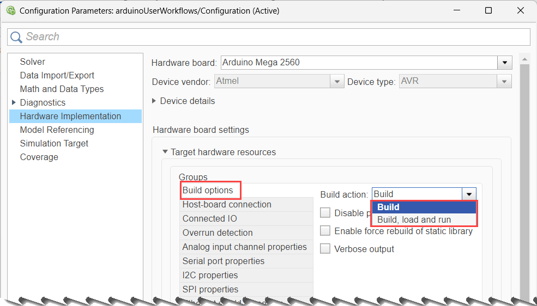The image size is (537, 306).
Task: Toggle the partially hidden Disable checkbox
Action: point(325,213)
